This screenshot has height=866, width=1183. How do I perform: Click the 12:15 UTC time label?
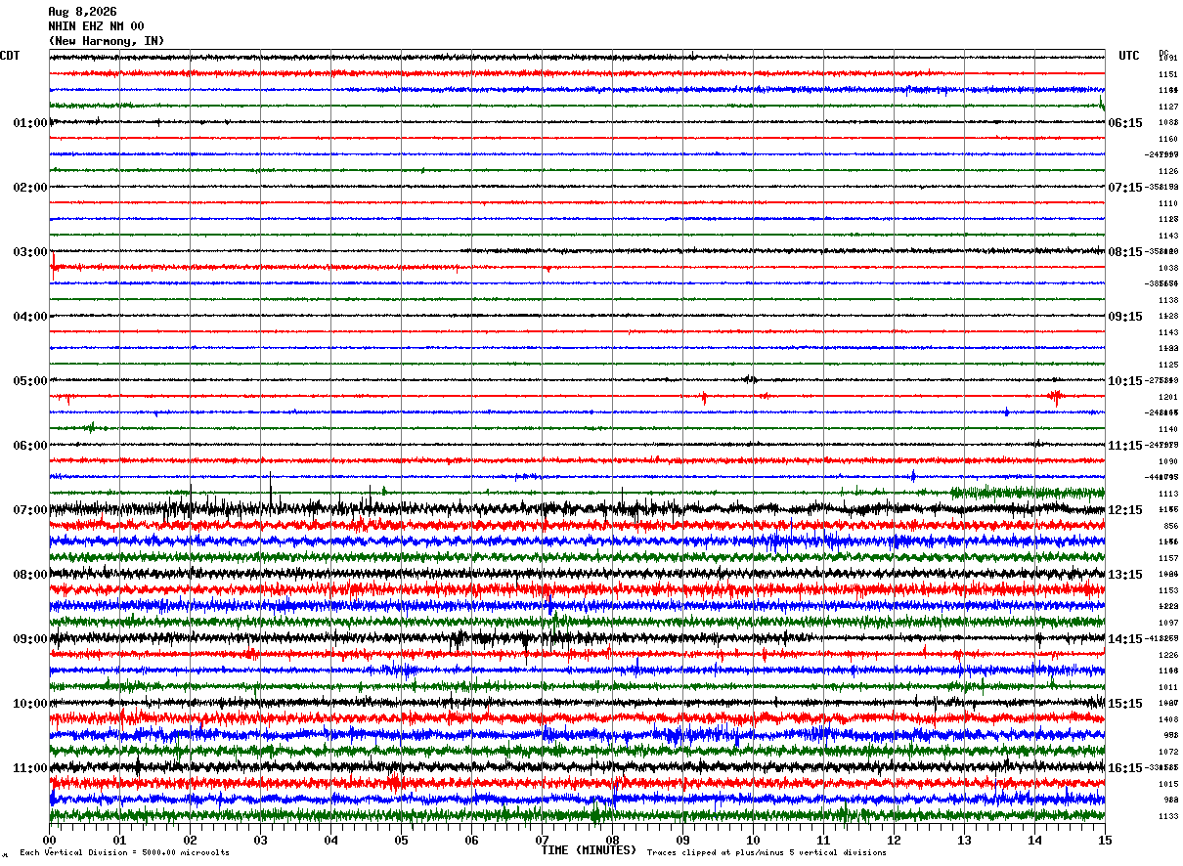pyautogui.click(x=1125, y=510)
